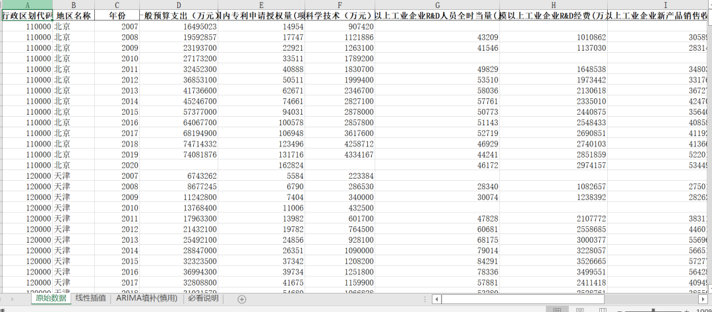Viewport: 712px width, 312px height.
Task: Switch to the 原始数据 sheet tab
Action: click(x=51, y=298)
